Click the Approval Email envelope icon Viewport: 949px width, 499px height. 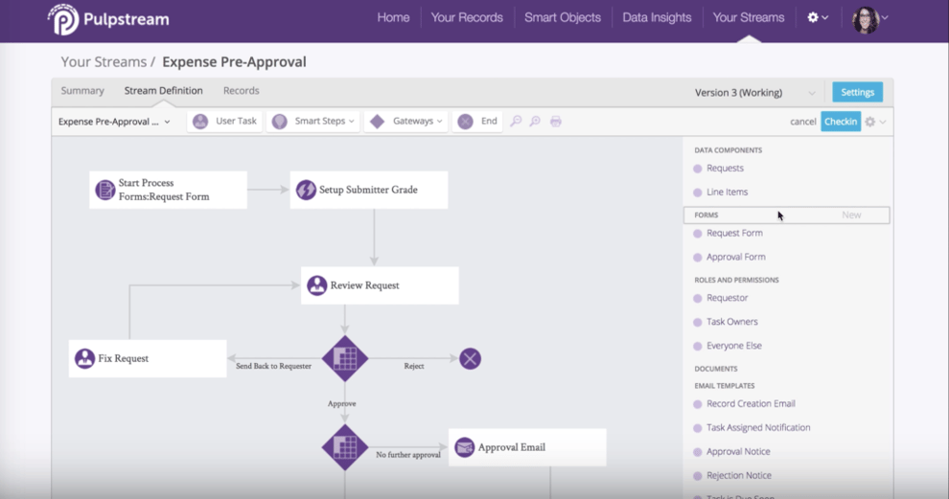coord(464,447)
